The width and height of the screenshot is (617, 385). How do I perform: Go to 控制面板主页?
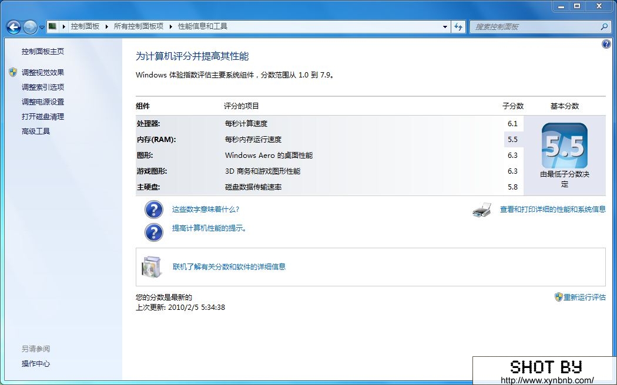42,52
